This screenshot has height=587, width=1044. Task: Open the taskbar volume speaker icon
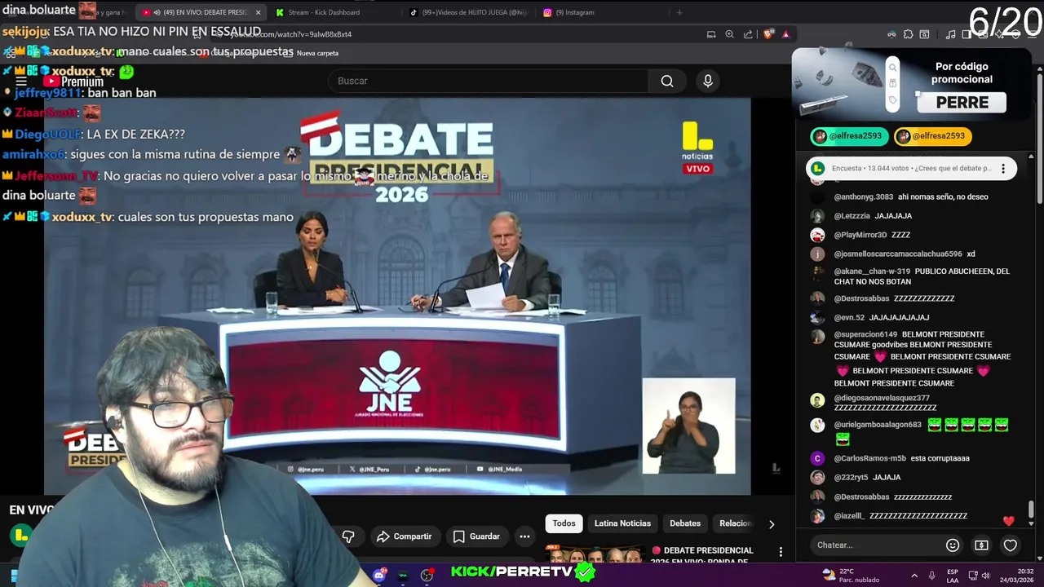tap(985, 576)
